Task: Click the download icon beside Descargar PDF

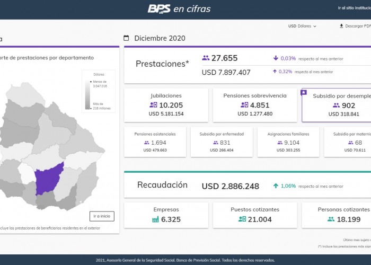Action: (x=341, y=26)
